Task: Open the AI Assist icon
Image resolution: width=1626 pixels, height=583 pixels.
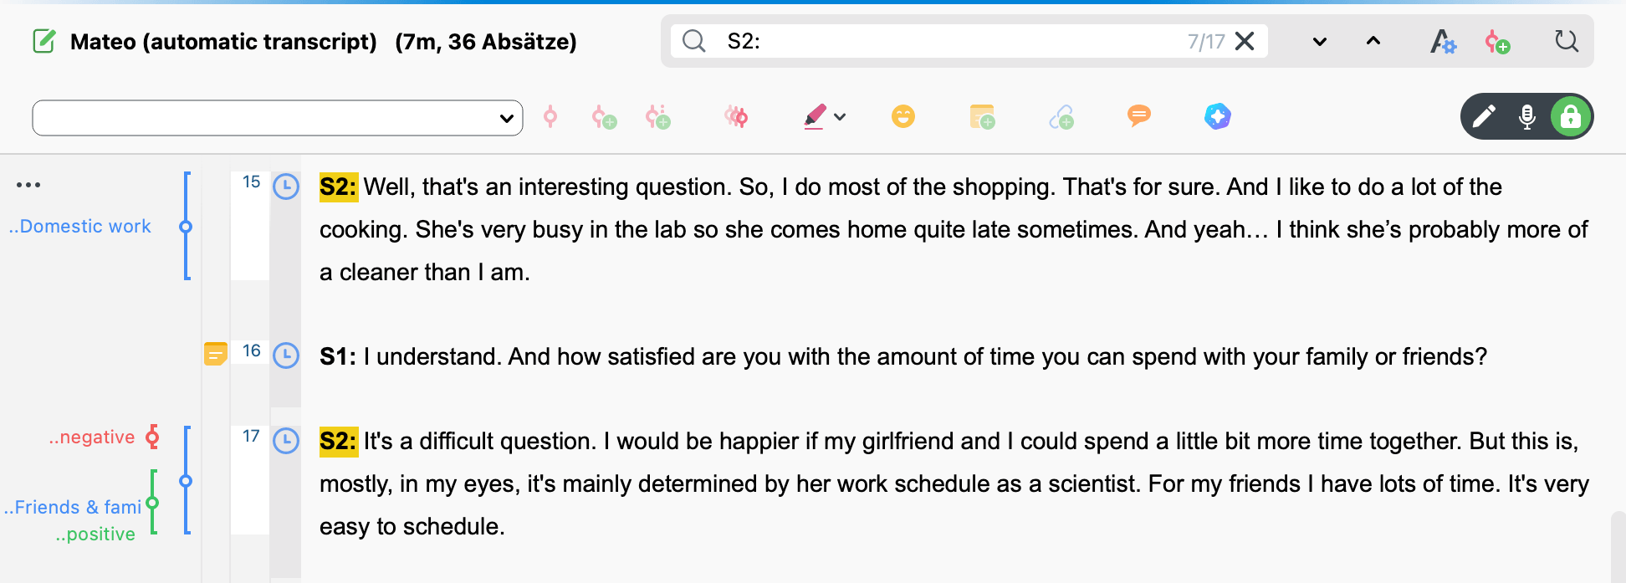Action: point(1218,116)
